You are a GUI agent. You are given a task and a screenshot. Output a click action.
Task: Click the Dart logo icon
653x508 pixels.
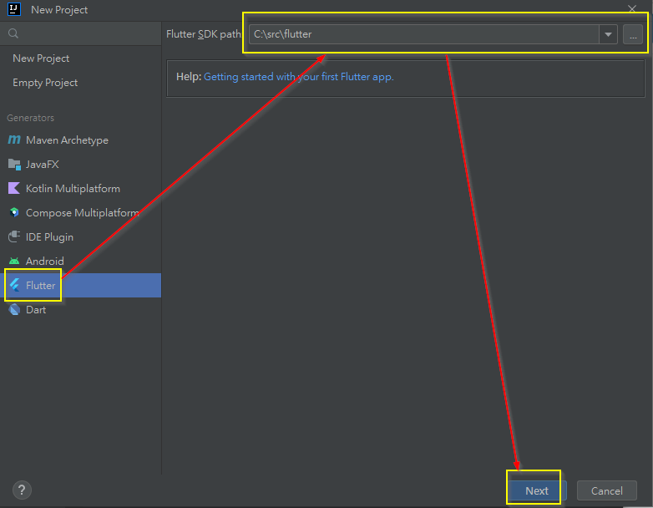[x=14, y=309]
